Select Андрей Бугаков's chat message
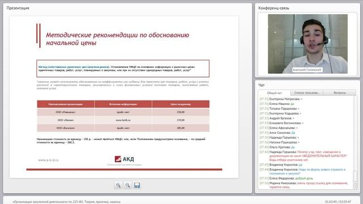 click(x=277, y=118)
